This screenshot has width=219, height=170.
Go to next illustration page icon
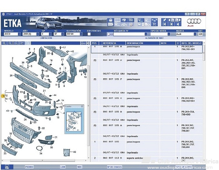[x=178, y=20]
